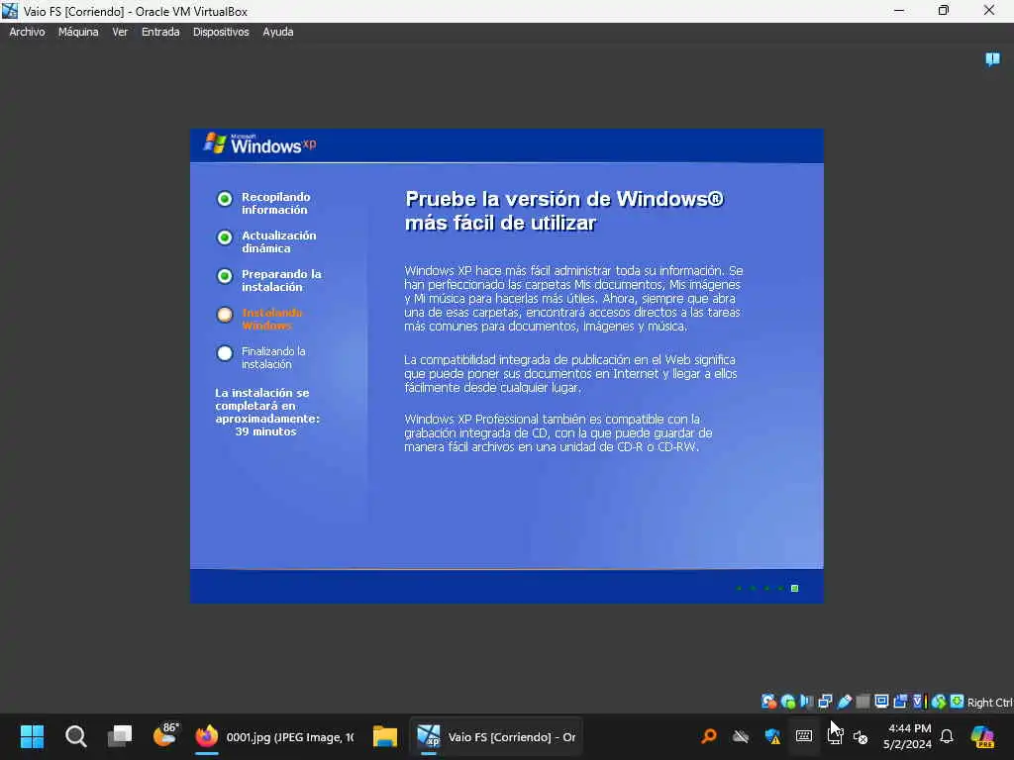Open Task View on the taskbar
The image size is (1014, 760).
(x=120, y=736)
